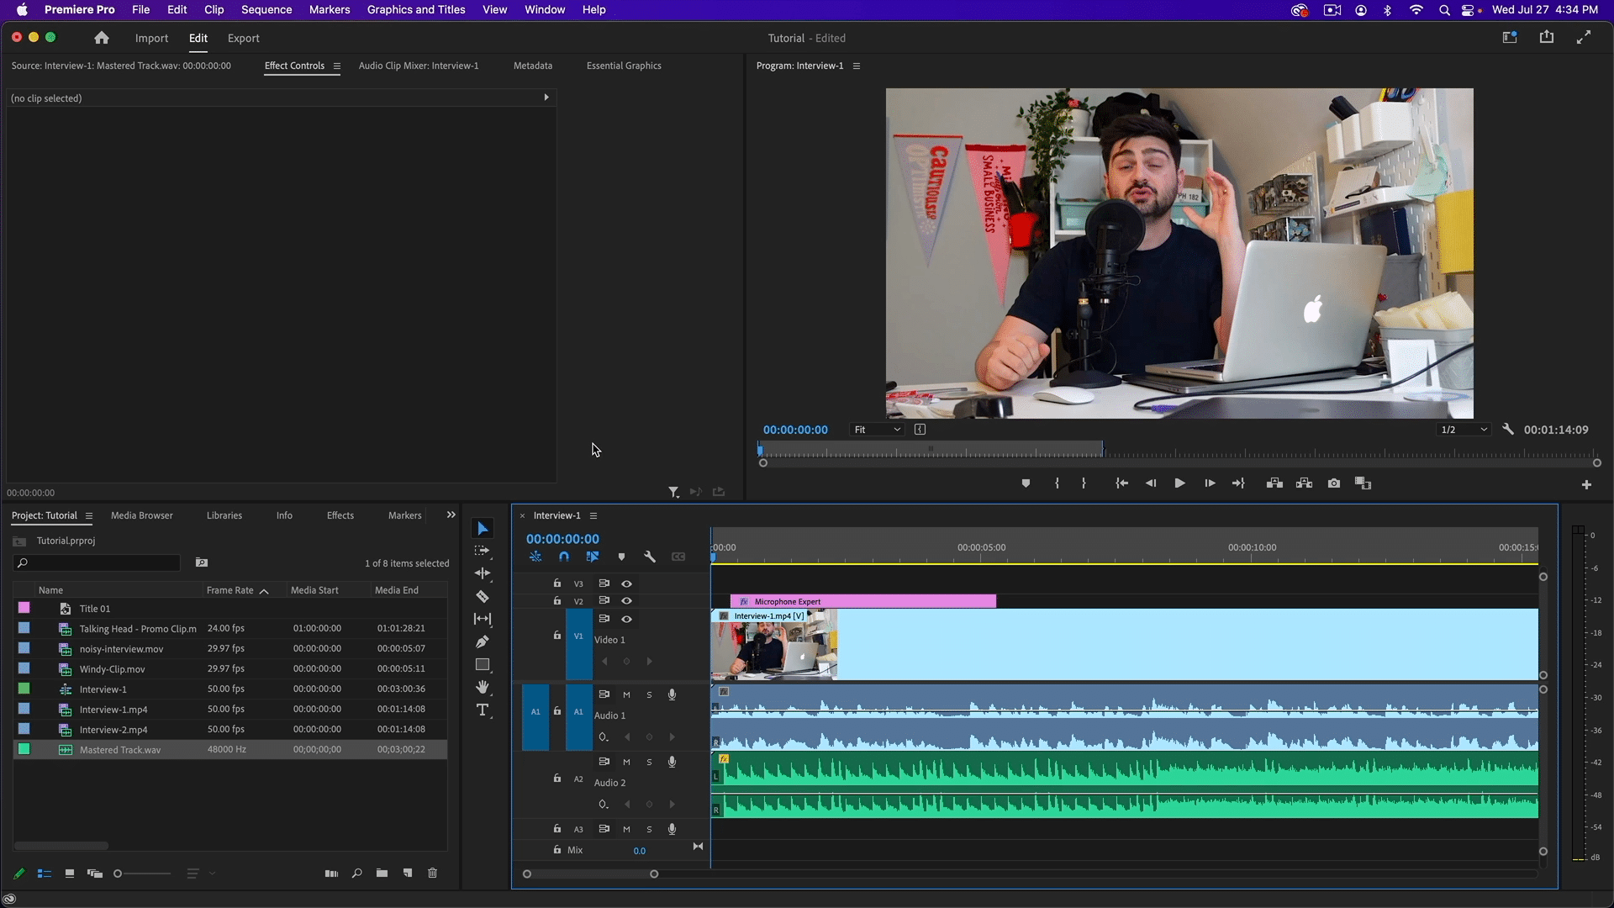Select the Rectangle tool

tap(483, 664)
